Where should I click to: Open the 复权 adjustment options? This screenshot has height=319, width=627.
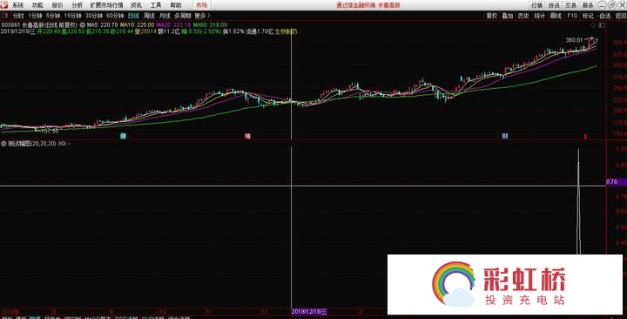[491, 16]
